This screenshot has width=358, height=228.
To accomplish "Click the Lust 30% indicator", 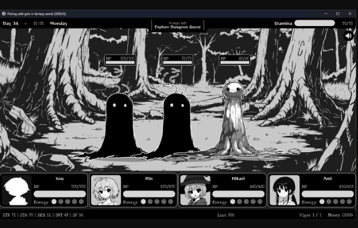I will point(226,215).
